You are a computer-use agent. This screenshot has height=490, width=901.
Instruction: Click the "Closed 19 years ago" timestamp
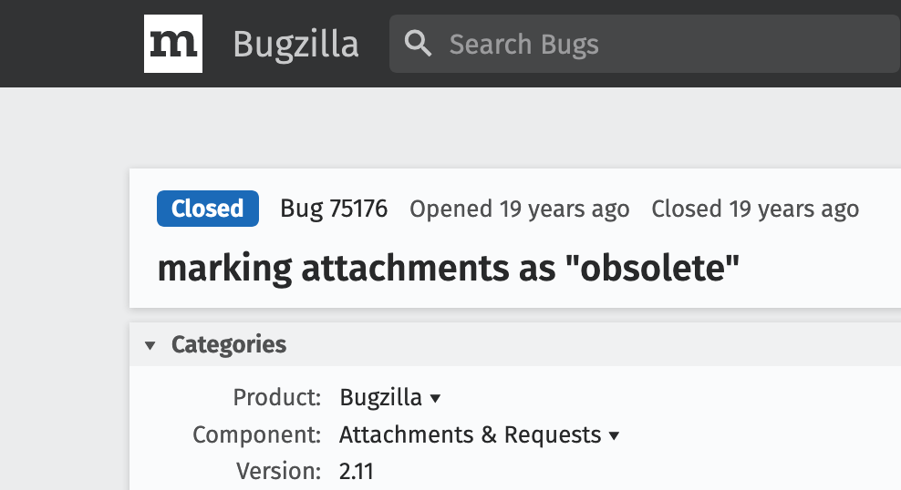pyautogui.click(x=755, y=209)
